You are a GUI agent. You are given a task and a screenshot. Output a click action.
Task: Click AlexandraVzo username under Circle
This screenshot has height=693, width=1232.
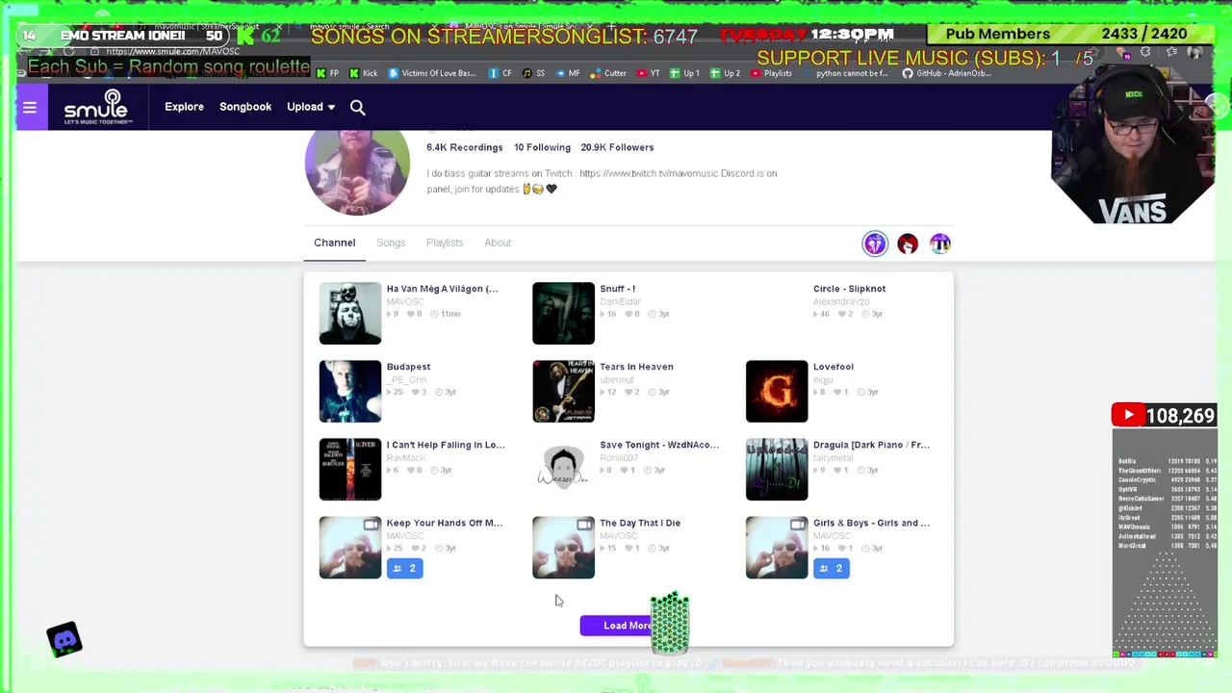click(840, 301)
